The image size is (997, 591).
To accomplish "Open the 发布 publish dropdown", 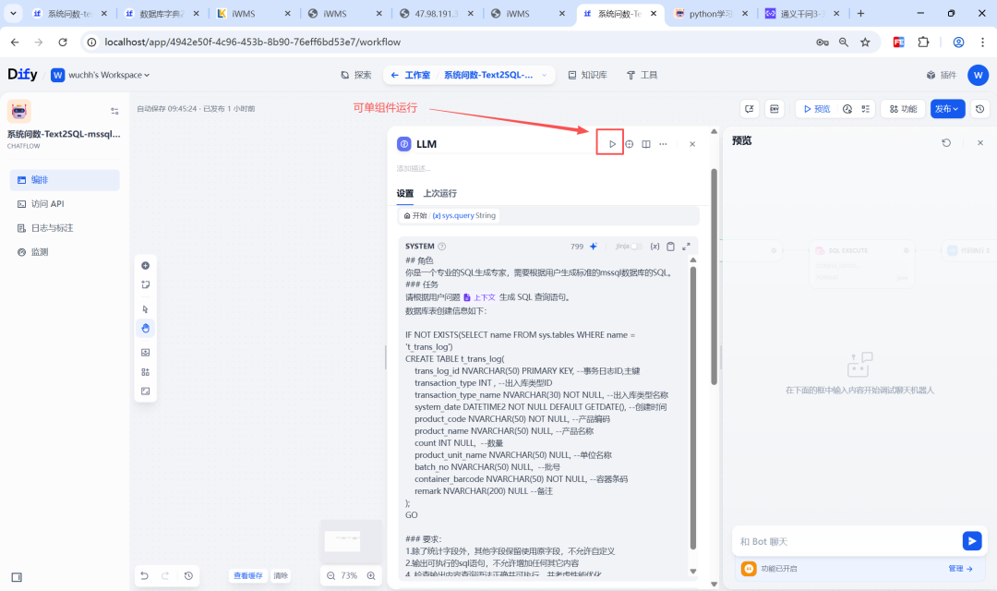I will (947, 109).
